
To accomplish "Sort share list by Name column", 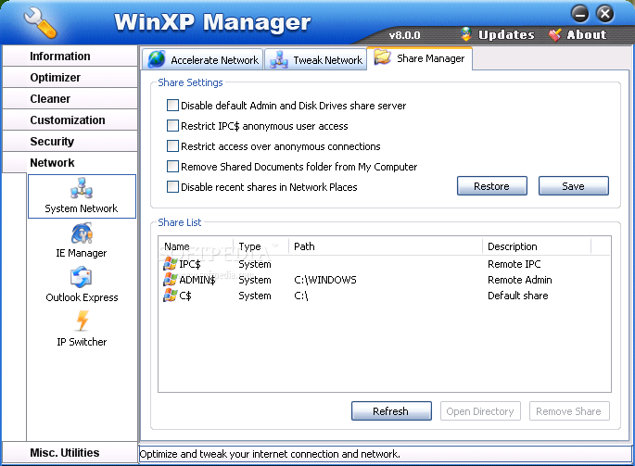I will [196, 246].
